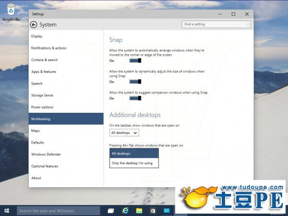
Task: Go to Power options
Action: (66, 107)
